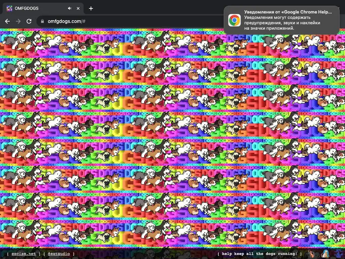
Task: Select the OMFGDOGS browser tab
Action: click(x=43, y=8)
